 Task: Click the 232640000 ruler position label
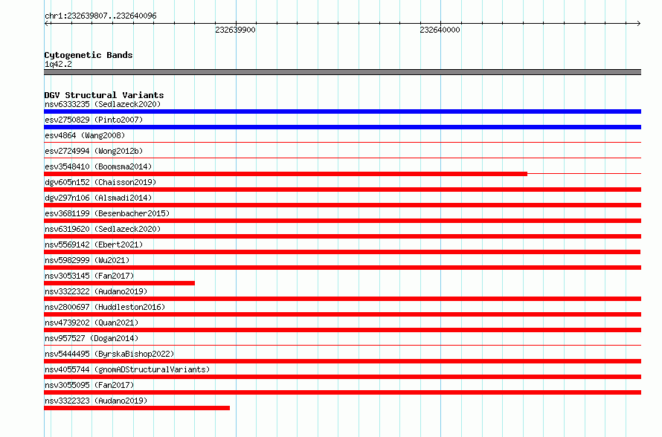[x=440, y=30]
